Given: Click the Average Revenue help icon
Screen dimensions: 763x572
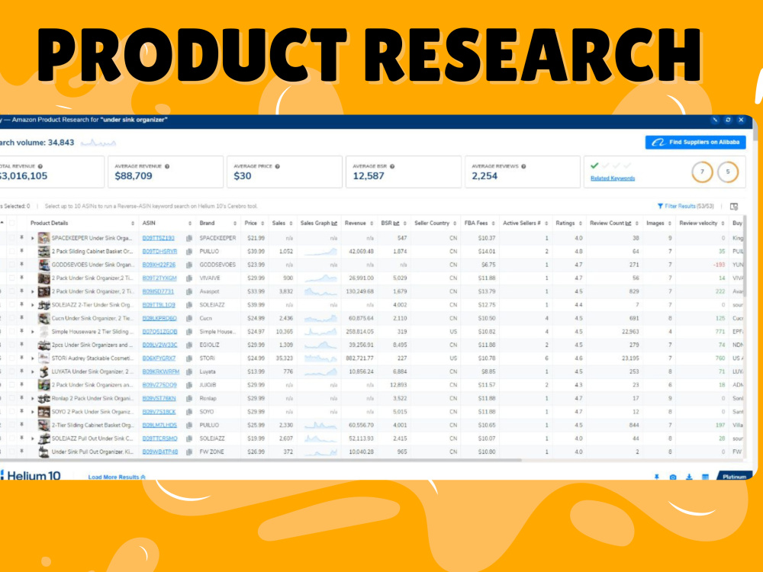Looking at the screenshot, I should (x=167, y=166).
